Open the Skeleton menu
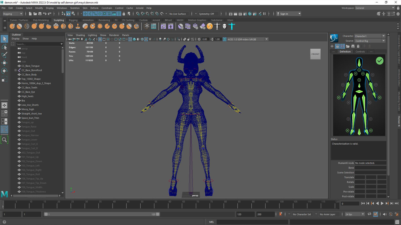Viewport: 401px width, 225px height. click(75, 8)
